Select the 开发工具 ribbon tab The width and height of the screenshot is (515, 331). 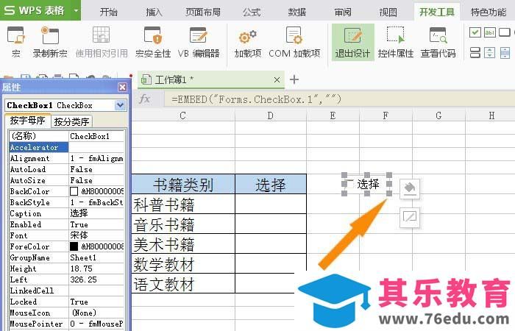(437, 13)
